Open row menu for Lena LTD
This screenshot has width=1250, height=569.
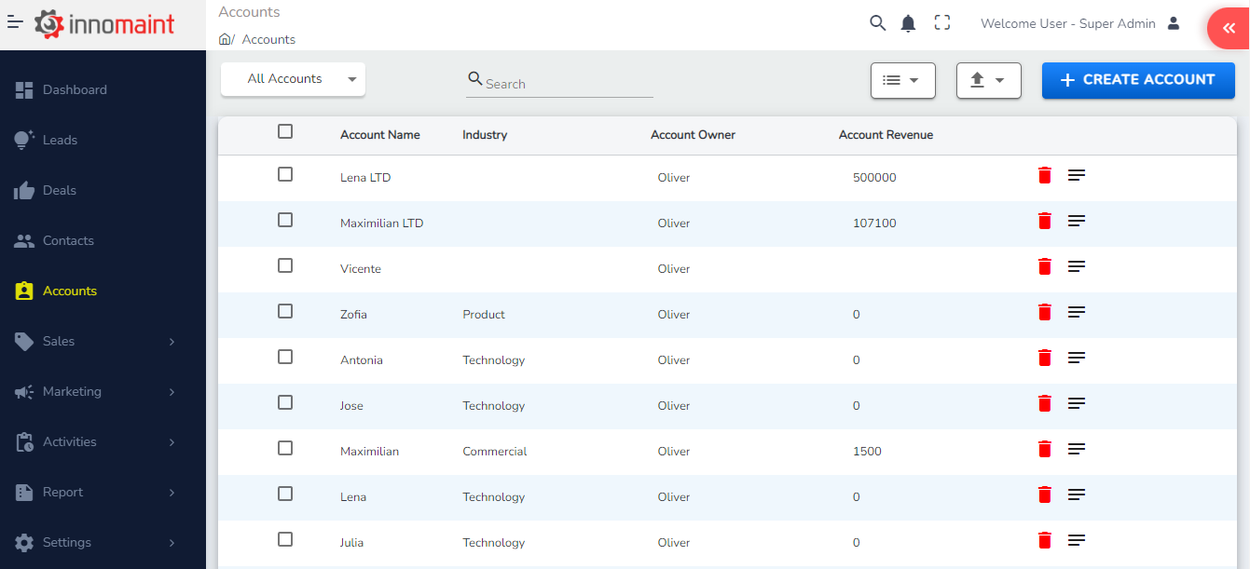click(x=1077, y=175)
